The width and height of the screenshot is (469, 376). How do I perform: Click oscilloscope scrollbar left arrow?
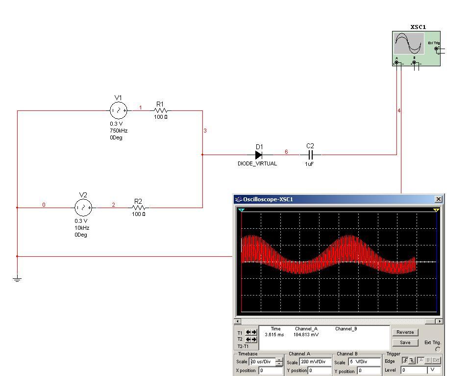(238, 321)
